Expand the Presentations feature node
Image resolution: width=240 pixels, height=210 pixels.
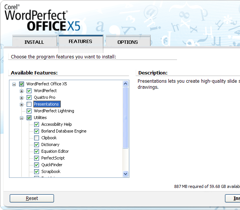pyautogui.click(x=22, y=104)
